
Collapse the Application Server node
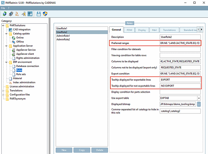click(x=6, y=46)
